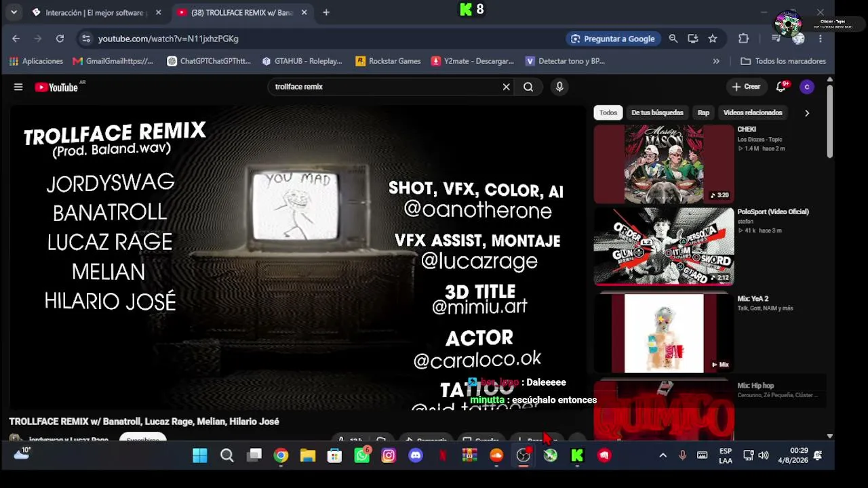
Task: Show more filter chips with the arrow
Action: point(807,113)
